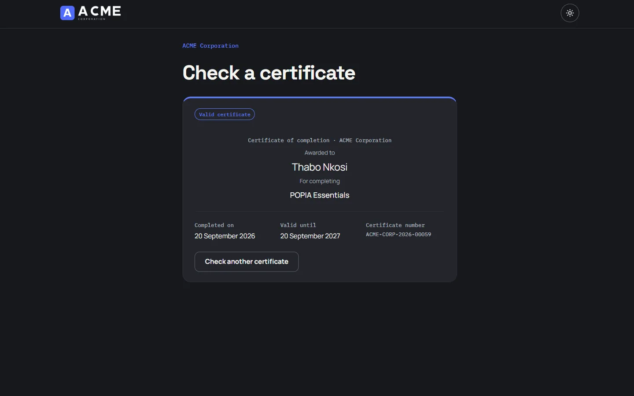Click the Check another certificate button
Viewport: 634px width, 396px height.
[x=247, y=262]
